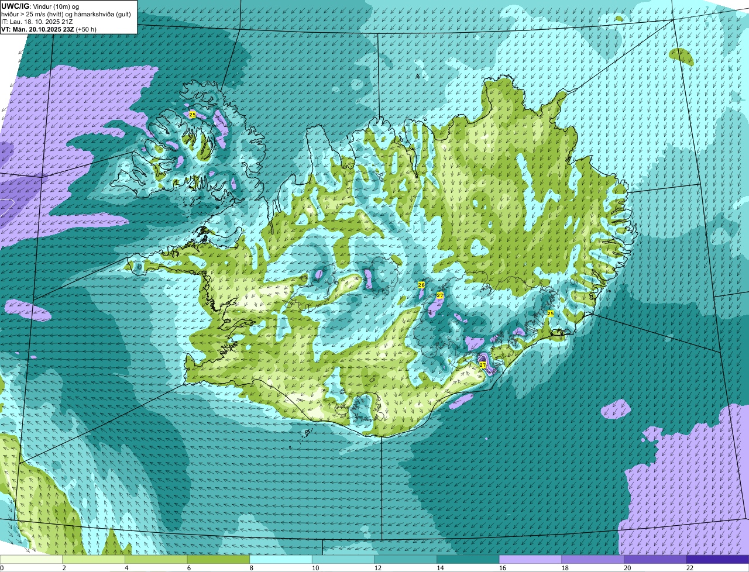Screen dimensions: 749x572
Task: Click the legend scale label '8'
Action: tap(251, 568)
